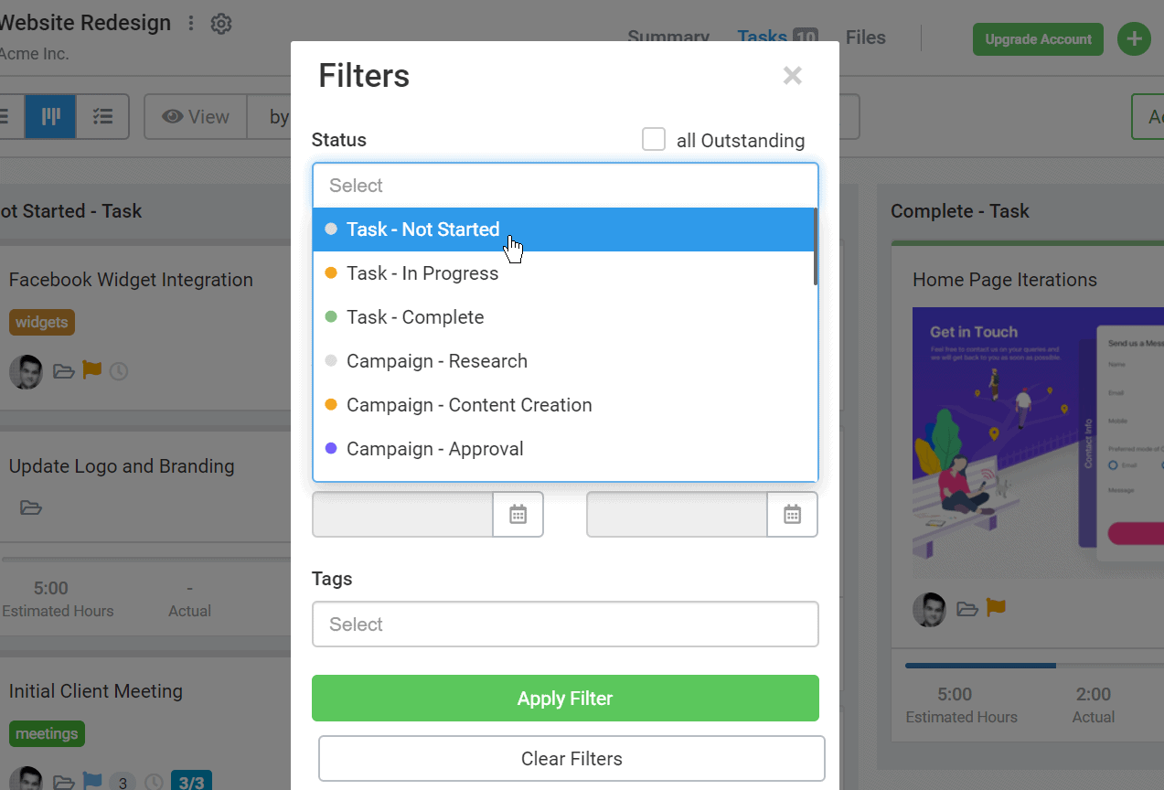Click the three-dot project options menu
The height and width of the screenshot is (790, 1164).
coord(191,24)
